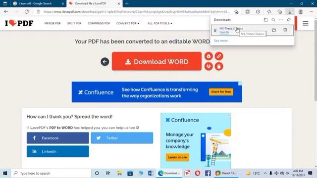Show MS-Thesis file in folder
Screen dimensions: 317x178
coord(274,30)
